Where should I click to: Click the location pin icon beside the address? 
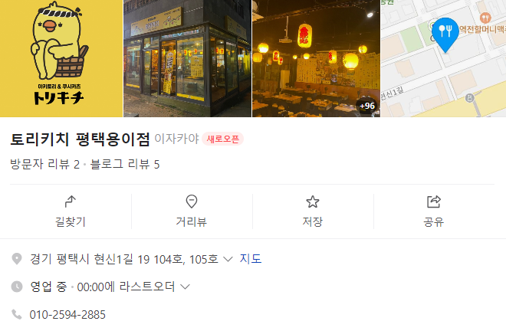16,259
